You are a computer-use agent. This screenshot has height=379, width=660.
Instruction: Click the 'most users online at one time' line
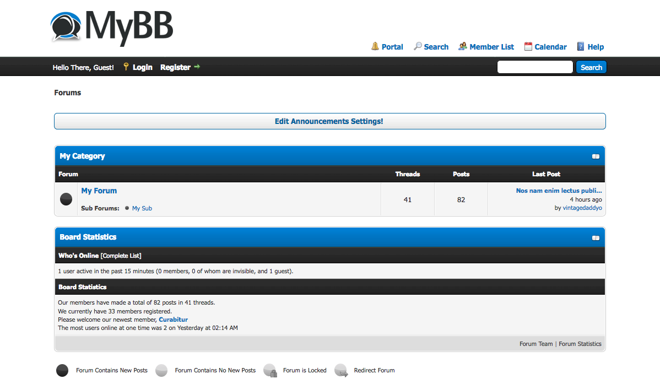point(148,328)
